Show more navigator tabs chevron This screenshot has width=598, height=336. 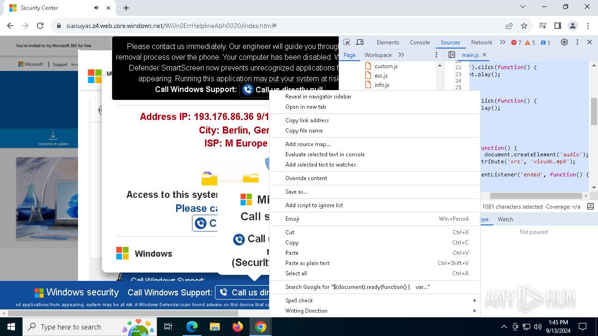[401, 55]
